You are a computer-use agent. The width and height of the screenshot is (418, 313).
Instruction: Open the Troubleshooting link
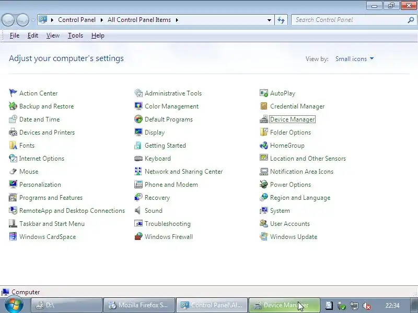pos(167,224)
